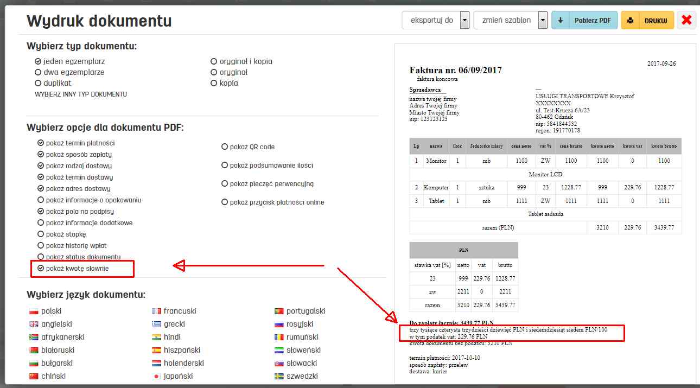Click the Greek flag icon
The image size is (700, 388).
click(x=156, y=323)
